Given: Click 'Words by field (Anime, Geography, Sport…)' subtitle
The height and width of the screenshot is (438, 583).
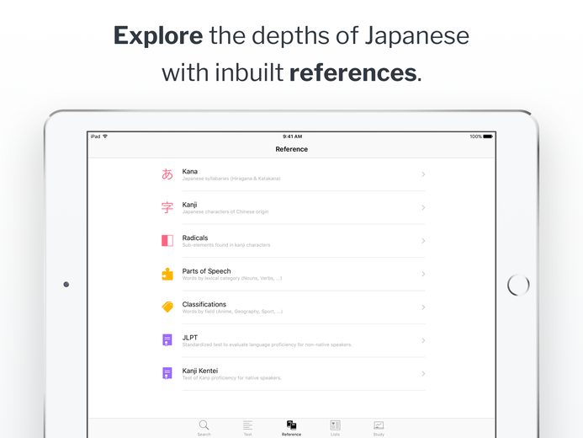Looking at the screenshot, I should point(232,312).
